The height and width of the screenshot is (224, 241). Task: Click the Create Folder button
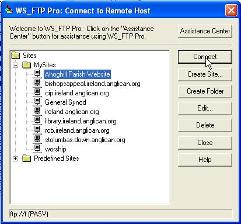click(x=205, y=91)
